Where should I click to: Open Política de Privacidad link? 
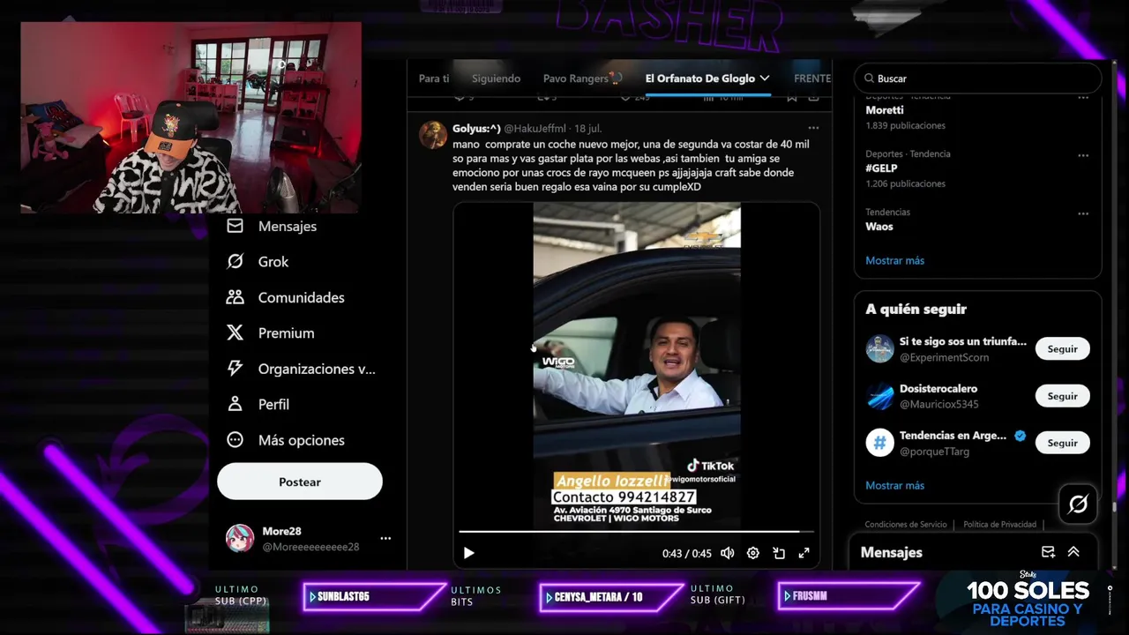(x=999, y=525)
